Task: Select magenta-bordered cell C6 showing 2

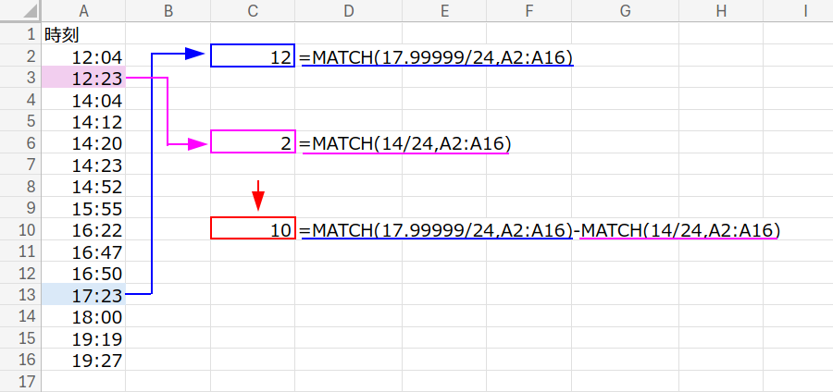Action: 253,142
